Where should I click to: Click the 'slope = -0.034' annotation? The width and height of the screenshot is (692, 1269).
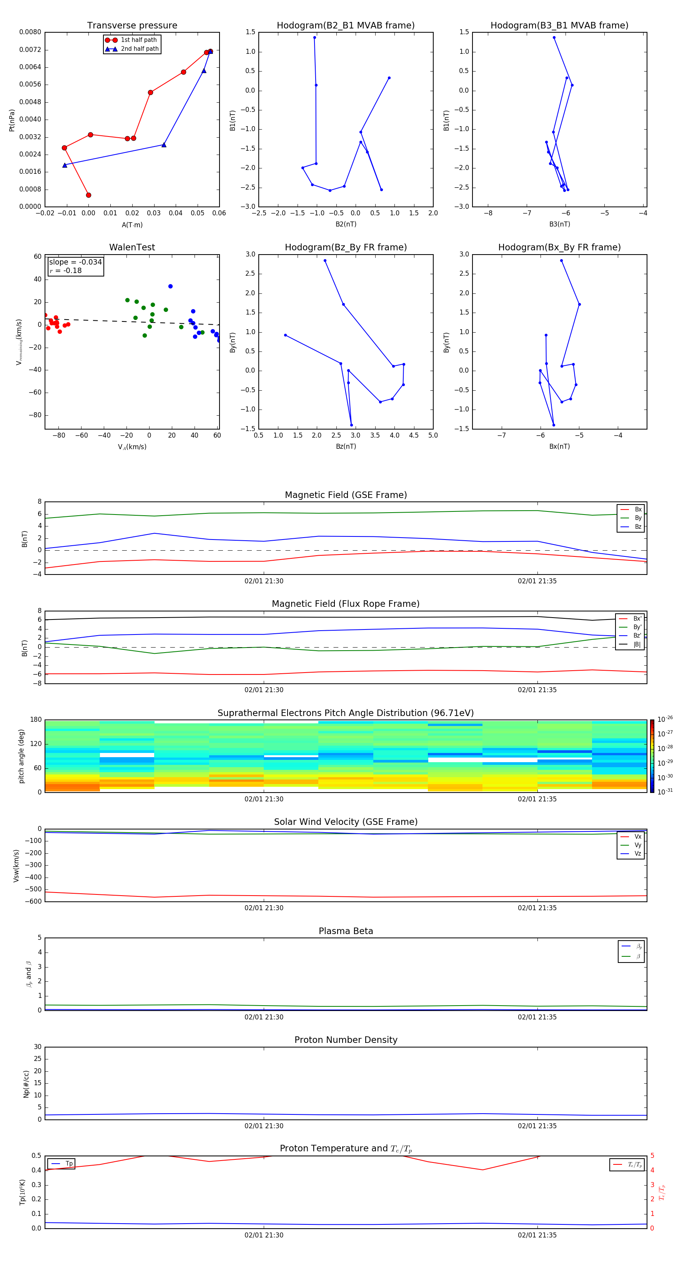pyautogui.click(x=75, y=262)
